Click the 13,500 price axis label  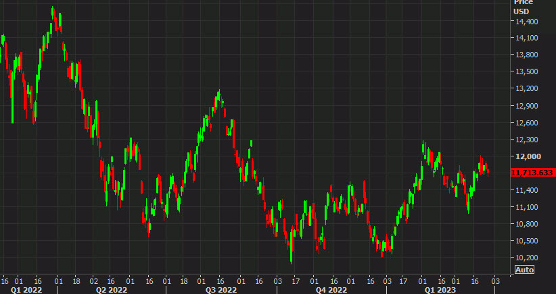point(527,71)
